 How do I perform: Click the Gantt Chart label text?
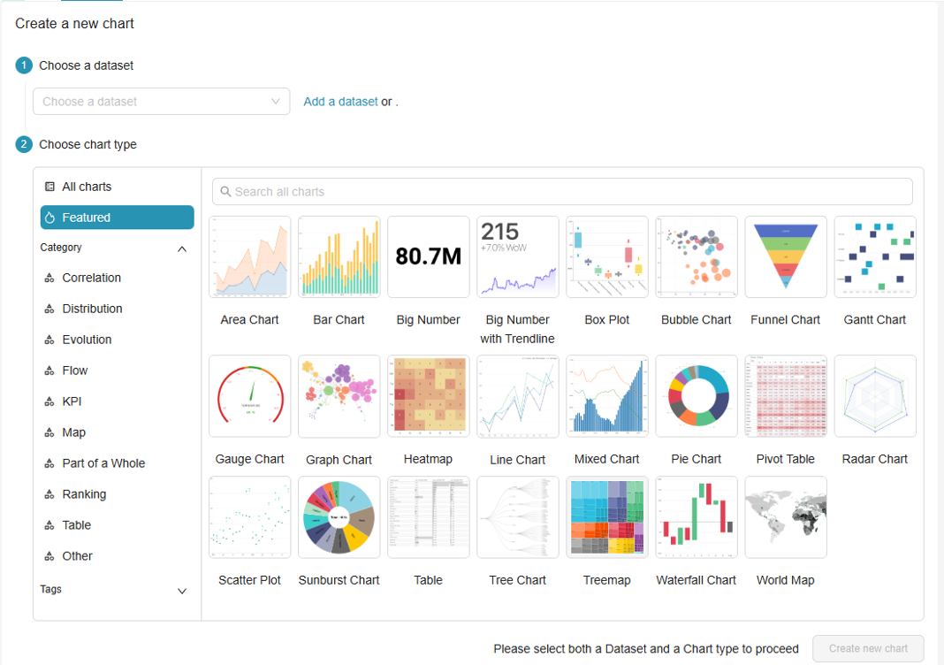875,320
